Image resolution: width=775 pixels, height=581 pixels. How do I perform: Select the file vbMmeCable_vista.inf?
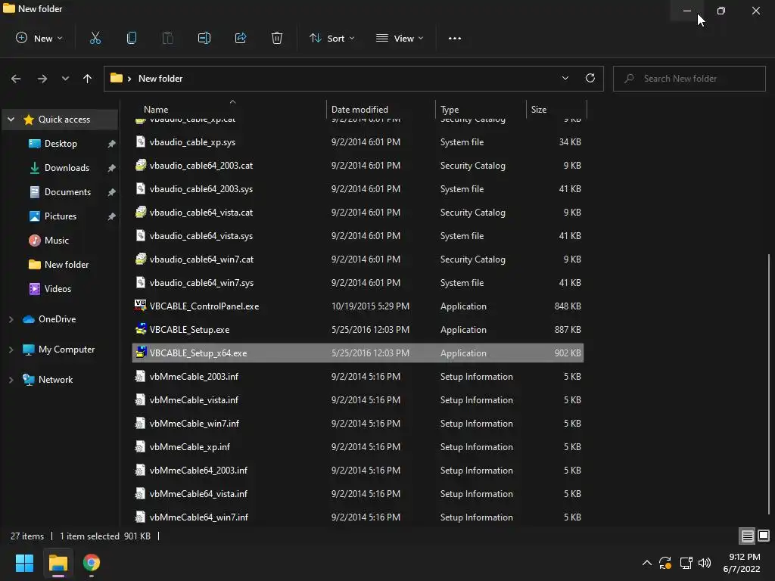(x=358, y=399)
